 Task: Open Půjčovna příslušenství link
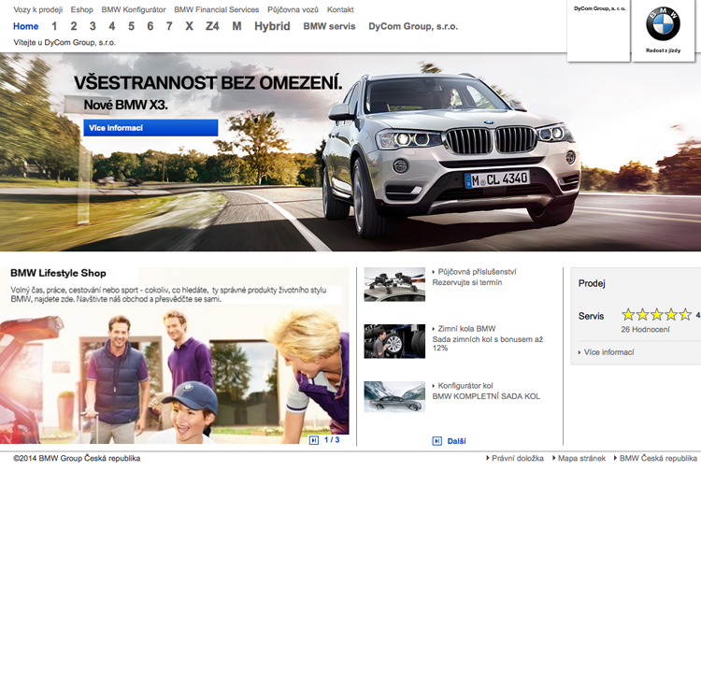[x=477, y=272]
